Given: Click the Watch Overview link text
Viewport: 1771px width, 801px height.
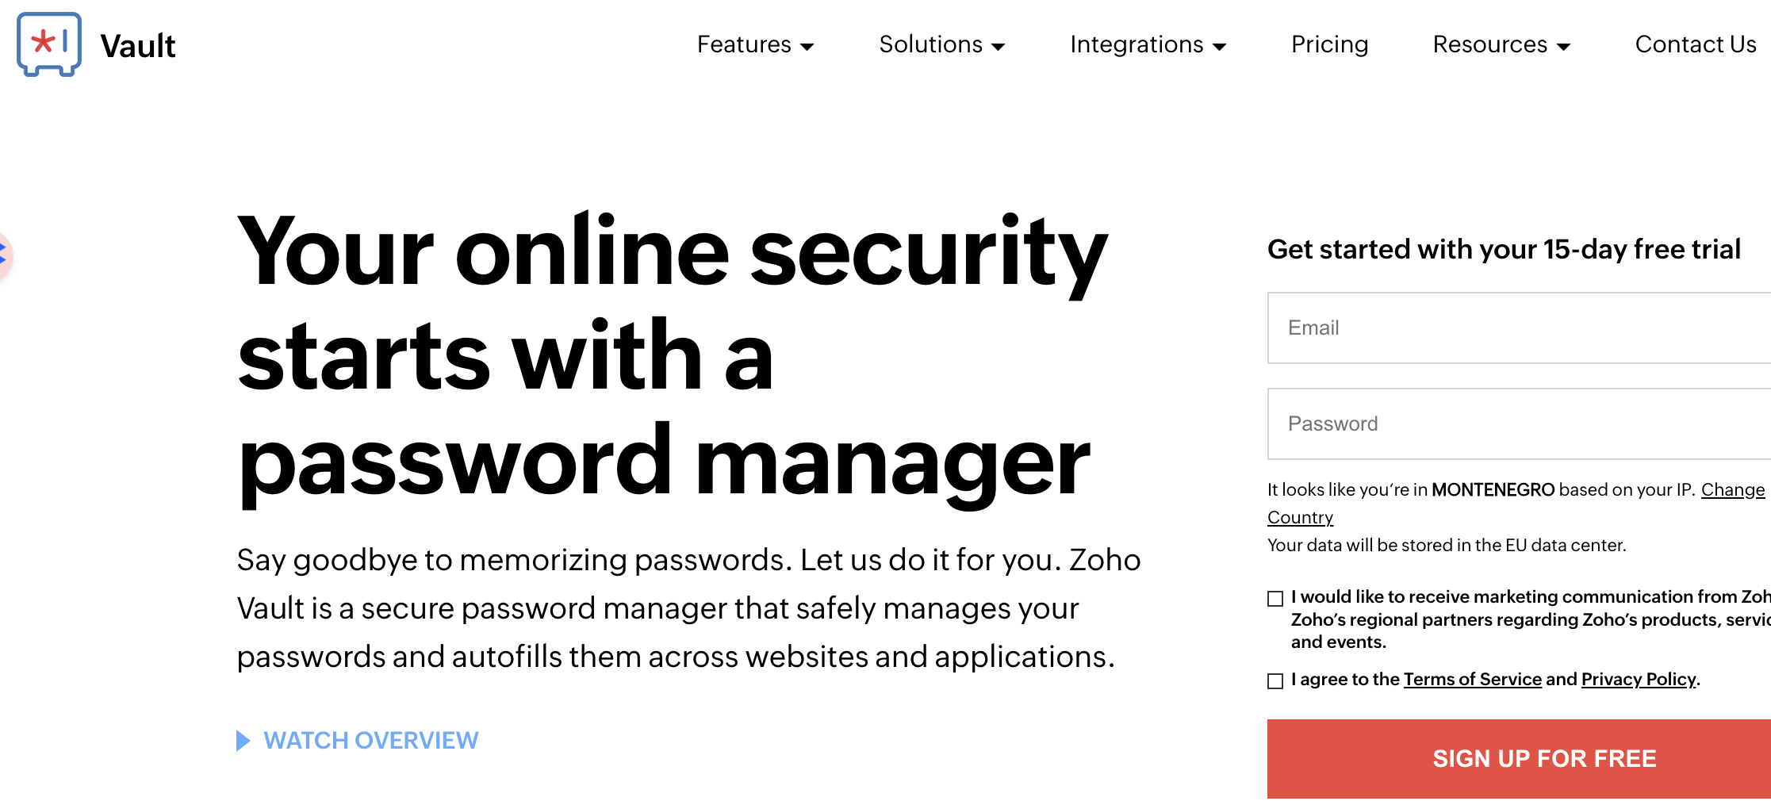Looking at the screenshot, I should [x=370, y=741].
